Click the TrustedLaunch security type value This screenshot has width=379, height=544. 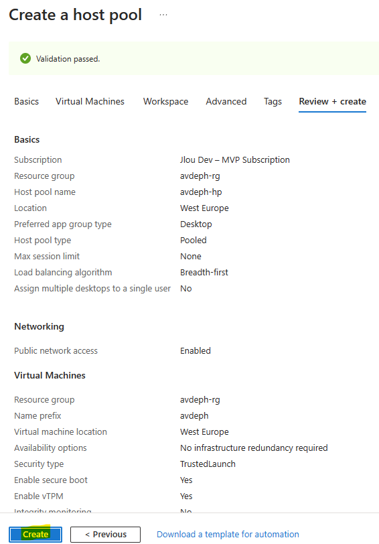208,464
